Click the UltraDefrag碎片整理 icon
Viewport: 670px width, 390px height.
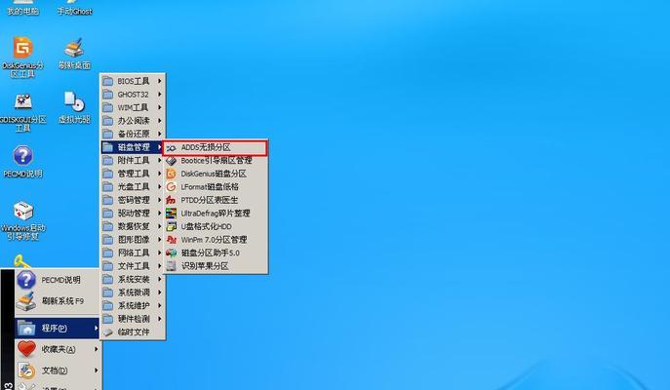[x=171, y=214]
